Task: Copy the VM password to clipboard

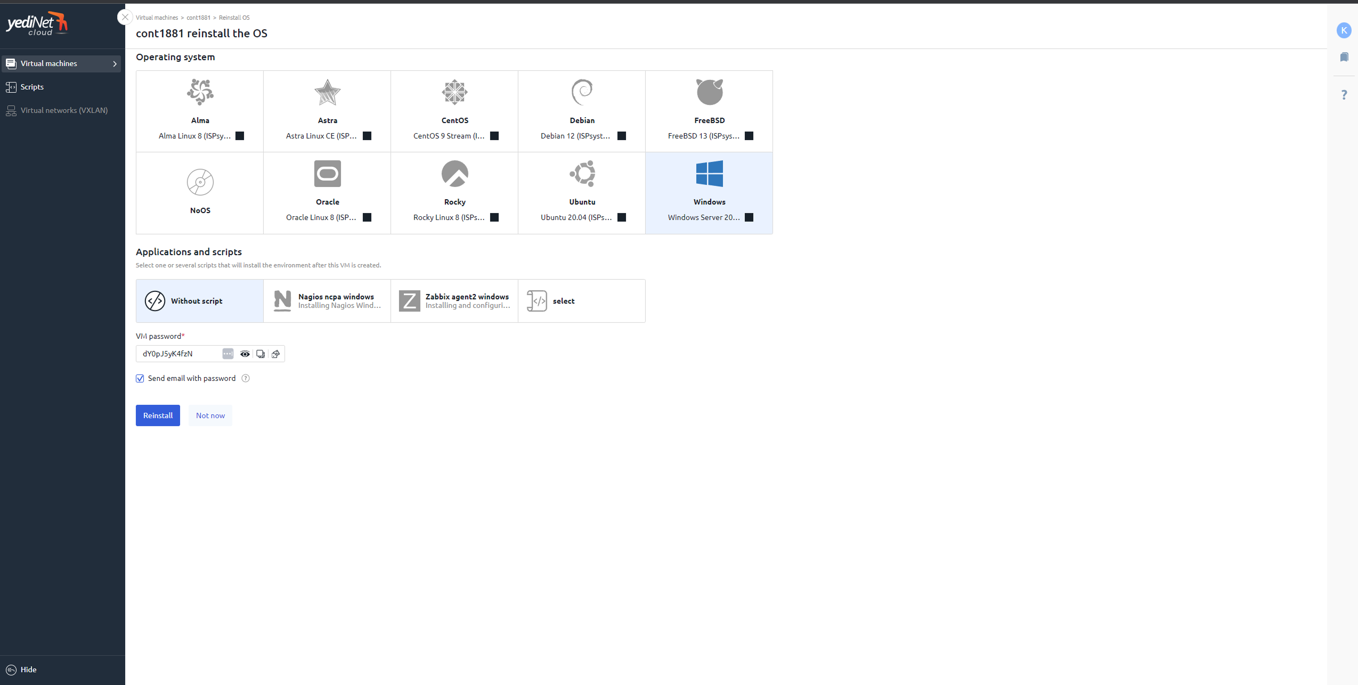Action: click(x=261, y=354)
